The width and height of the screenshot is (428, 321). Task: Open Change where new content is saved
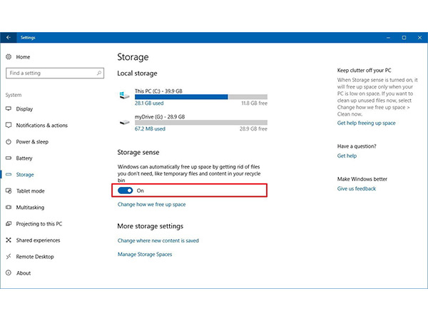pos(158,241)
